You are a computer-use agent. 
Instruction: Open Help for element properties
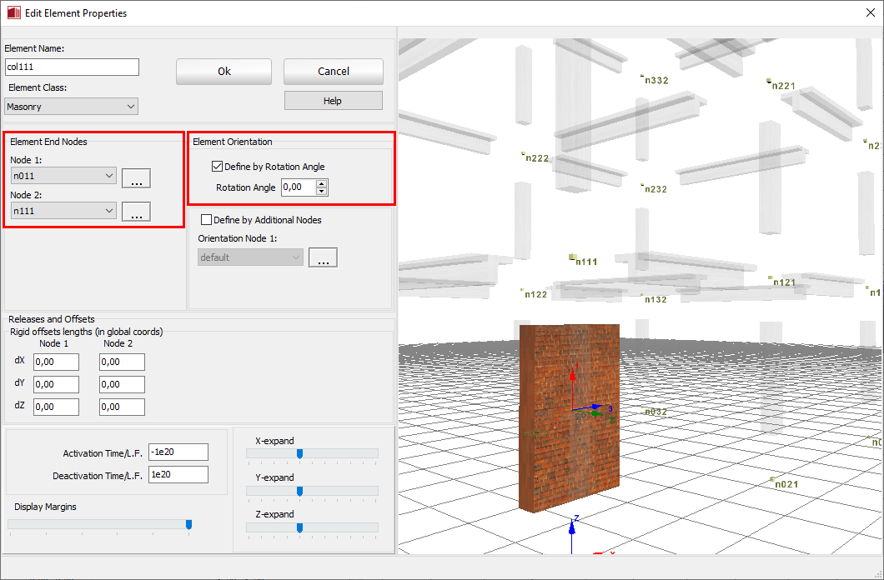coord(333,101)
